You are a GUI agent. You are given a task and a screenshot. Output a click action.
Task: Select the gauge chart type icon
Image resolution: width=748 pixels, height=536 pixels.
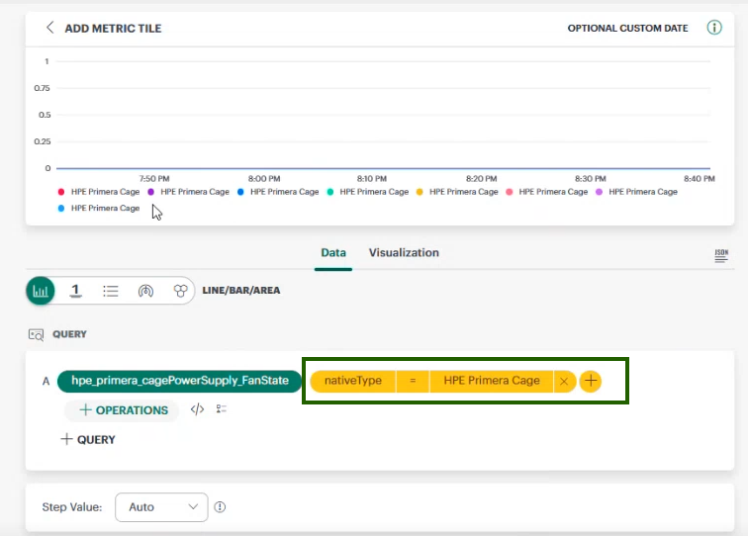pos(145,291)
